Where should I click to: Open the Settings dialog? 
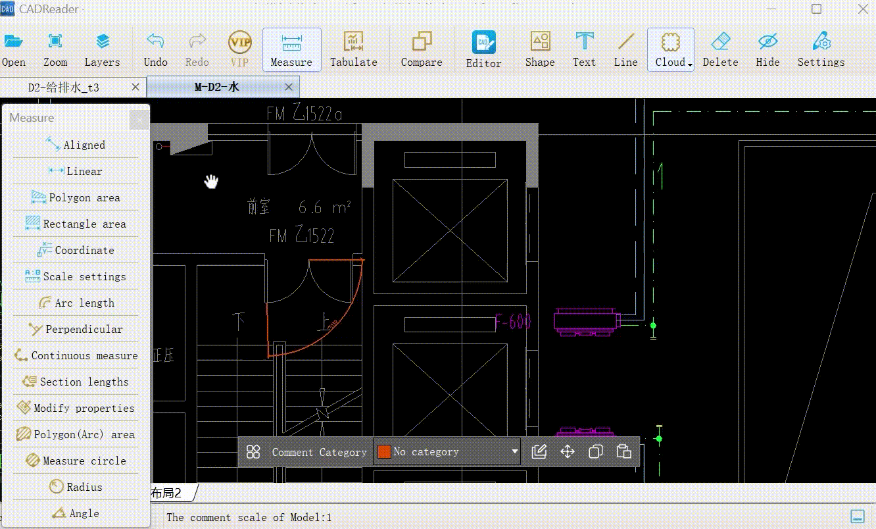(821, 51)
